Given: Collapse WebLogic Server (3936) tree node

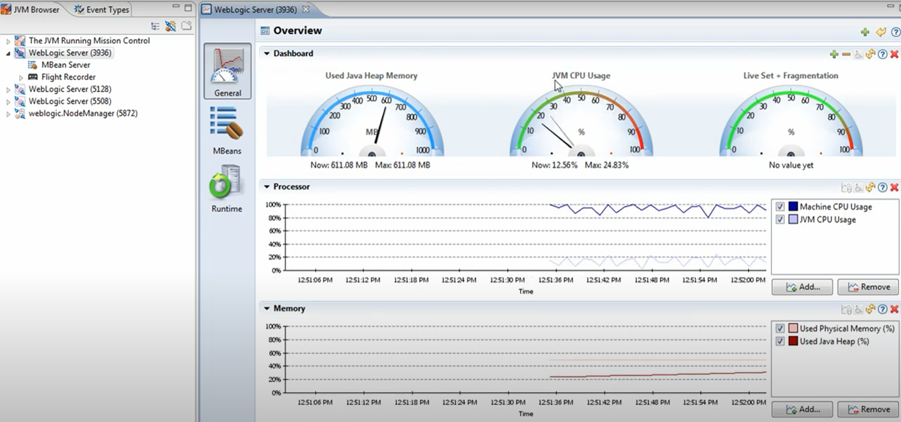Looking at the screenshot, I should 8,53.
